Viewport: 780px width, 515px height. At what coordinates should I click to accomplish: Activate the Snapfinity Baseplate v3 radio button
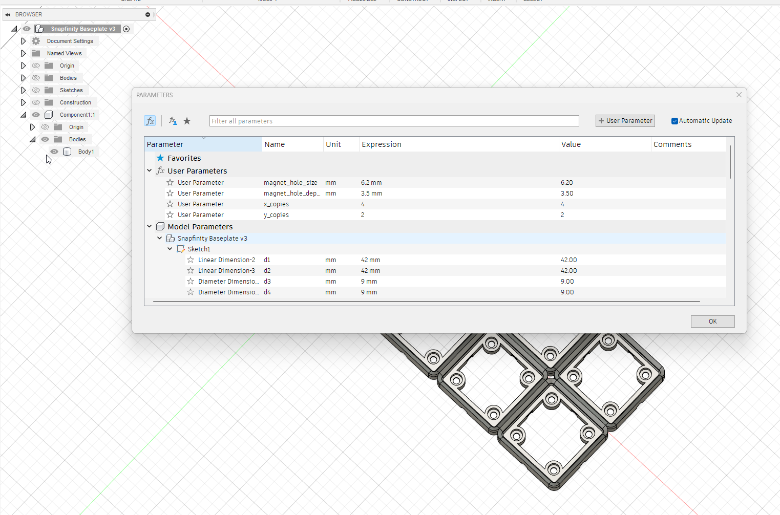click(x=127, y=29)
